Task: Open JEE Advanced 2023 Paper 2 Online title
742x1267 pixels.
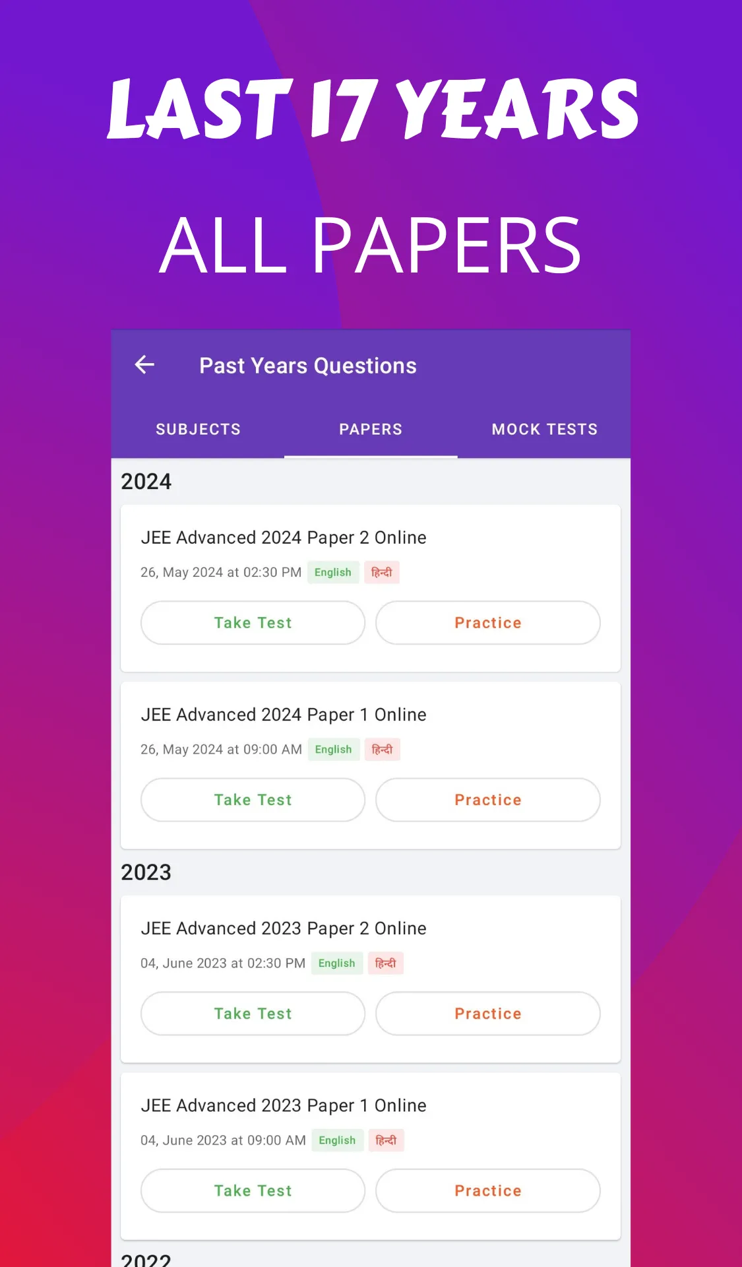Action: (x=284, y=928)
